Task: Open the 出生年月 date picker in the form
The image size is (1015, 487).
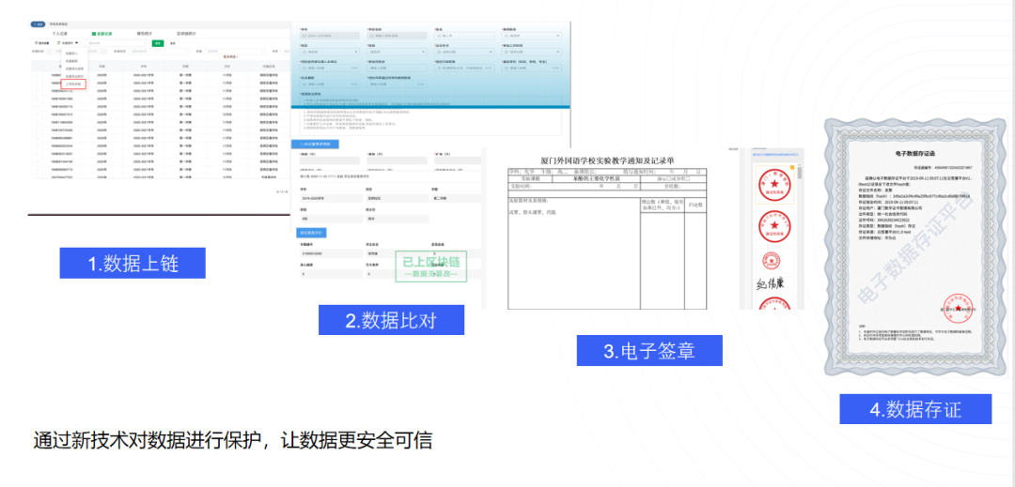Action: [464, 52]
